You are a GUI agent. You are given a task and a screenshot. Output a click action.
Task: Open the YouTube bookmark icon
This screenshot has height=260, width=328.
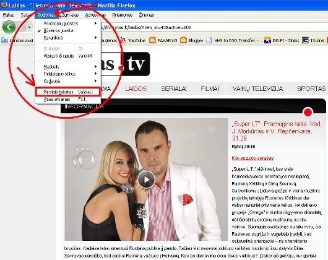point(123,40)
